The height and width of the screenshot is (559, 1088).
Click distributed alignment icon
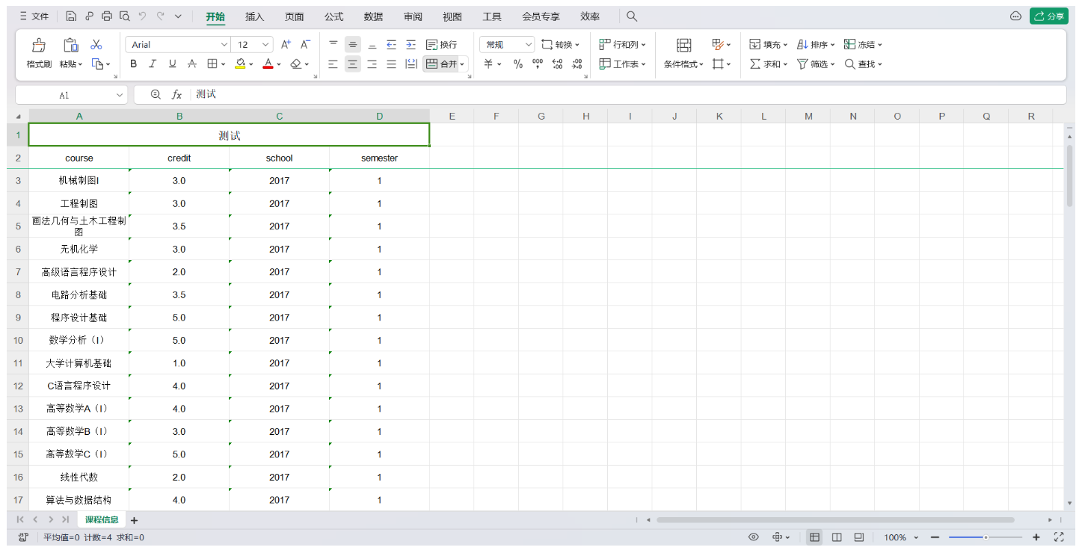coord(411,64)
